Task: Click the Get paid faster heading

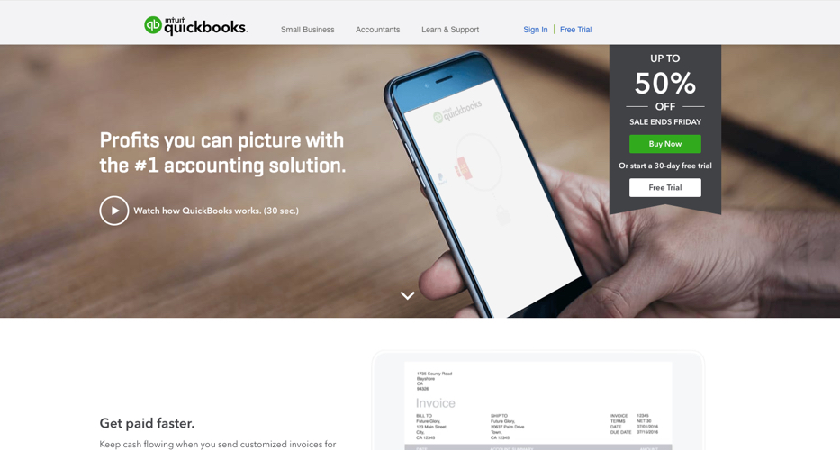Action: pyautogui.click(x=147, y=423)
